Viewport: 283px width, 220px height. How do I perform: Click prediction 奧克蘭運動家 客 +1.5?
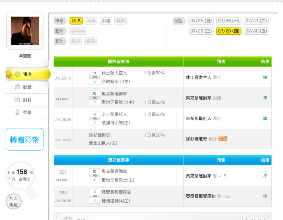(x=206, y=176)
